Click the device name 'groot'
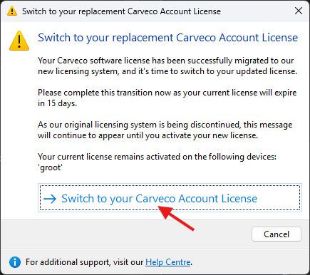Viewport: 310px width, 275px height. [x=50, y=167]
